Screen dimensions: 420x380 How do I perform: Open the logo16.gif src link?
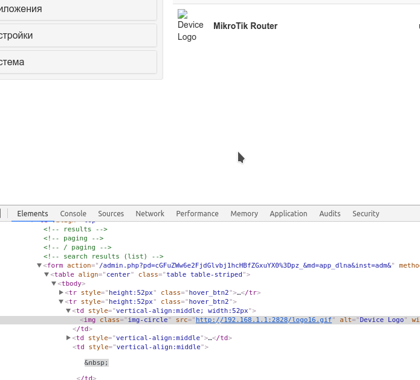coord(264,320)
